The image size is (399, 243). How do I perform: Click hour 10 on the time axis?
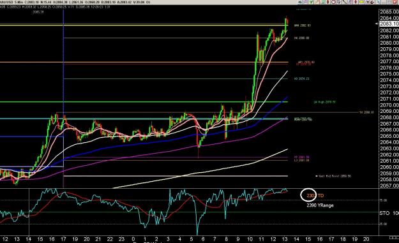(x=250, y=239)
